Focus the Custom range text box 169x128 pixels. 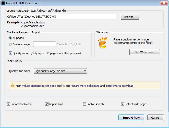pos(44,44)
